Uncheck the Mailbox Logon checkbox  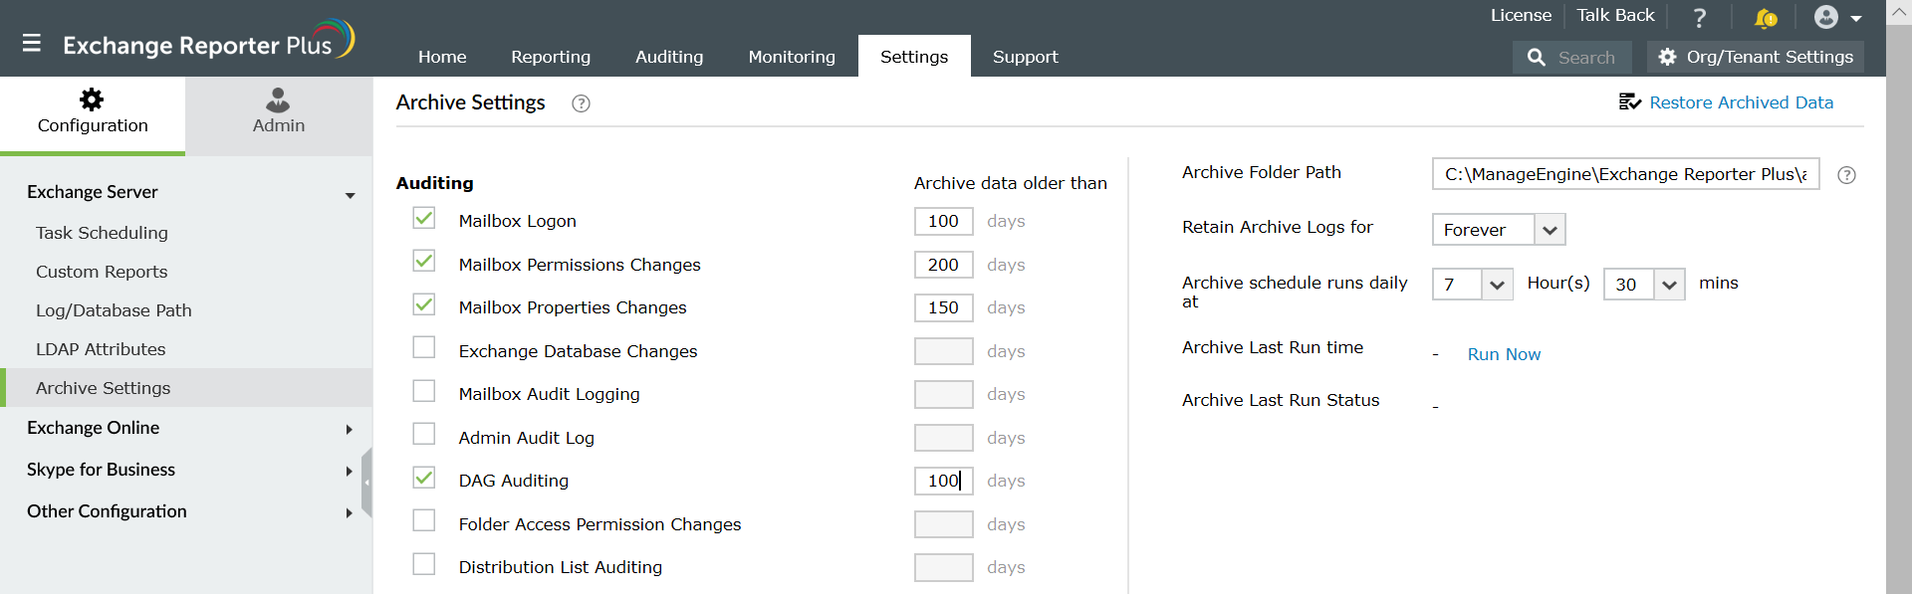tap(424, 218)
